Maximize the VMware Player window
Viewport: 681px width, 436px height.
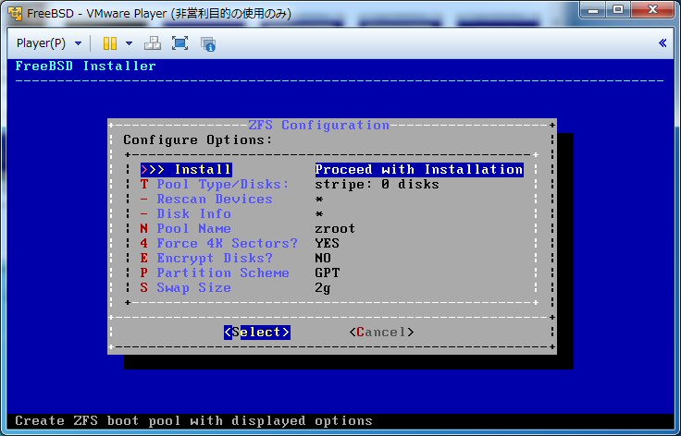click(617, 10)
